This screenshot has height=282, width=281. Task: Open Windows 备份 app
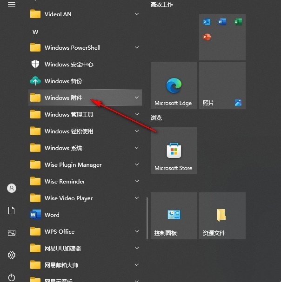pos(85,81)
